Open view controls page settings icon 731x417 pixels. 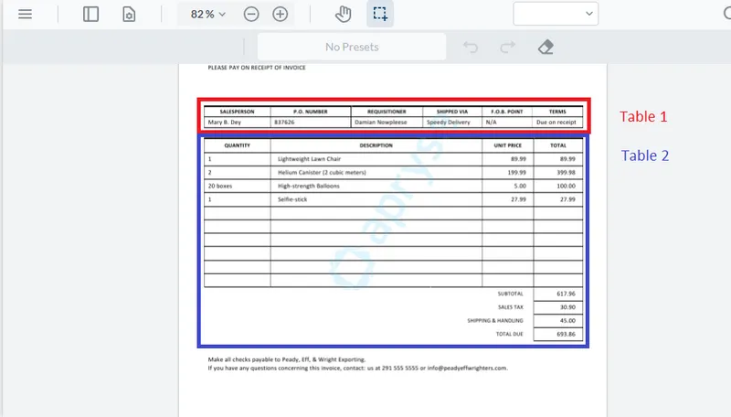click(x=129, y=14)
